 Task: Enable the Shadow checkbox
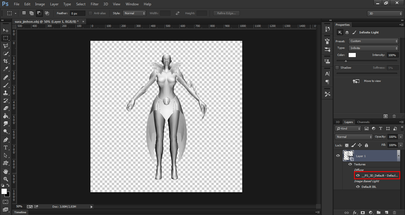(x=337, y=68)
